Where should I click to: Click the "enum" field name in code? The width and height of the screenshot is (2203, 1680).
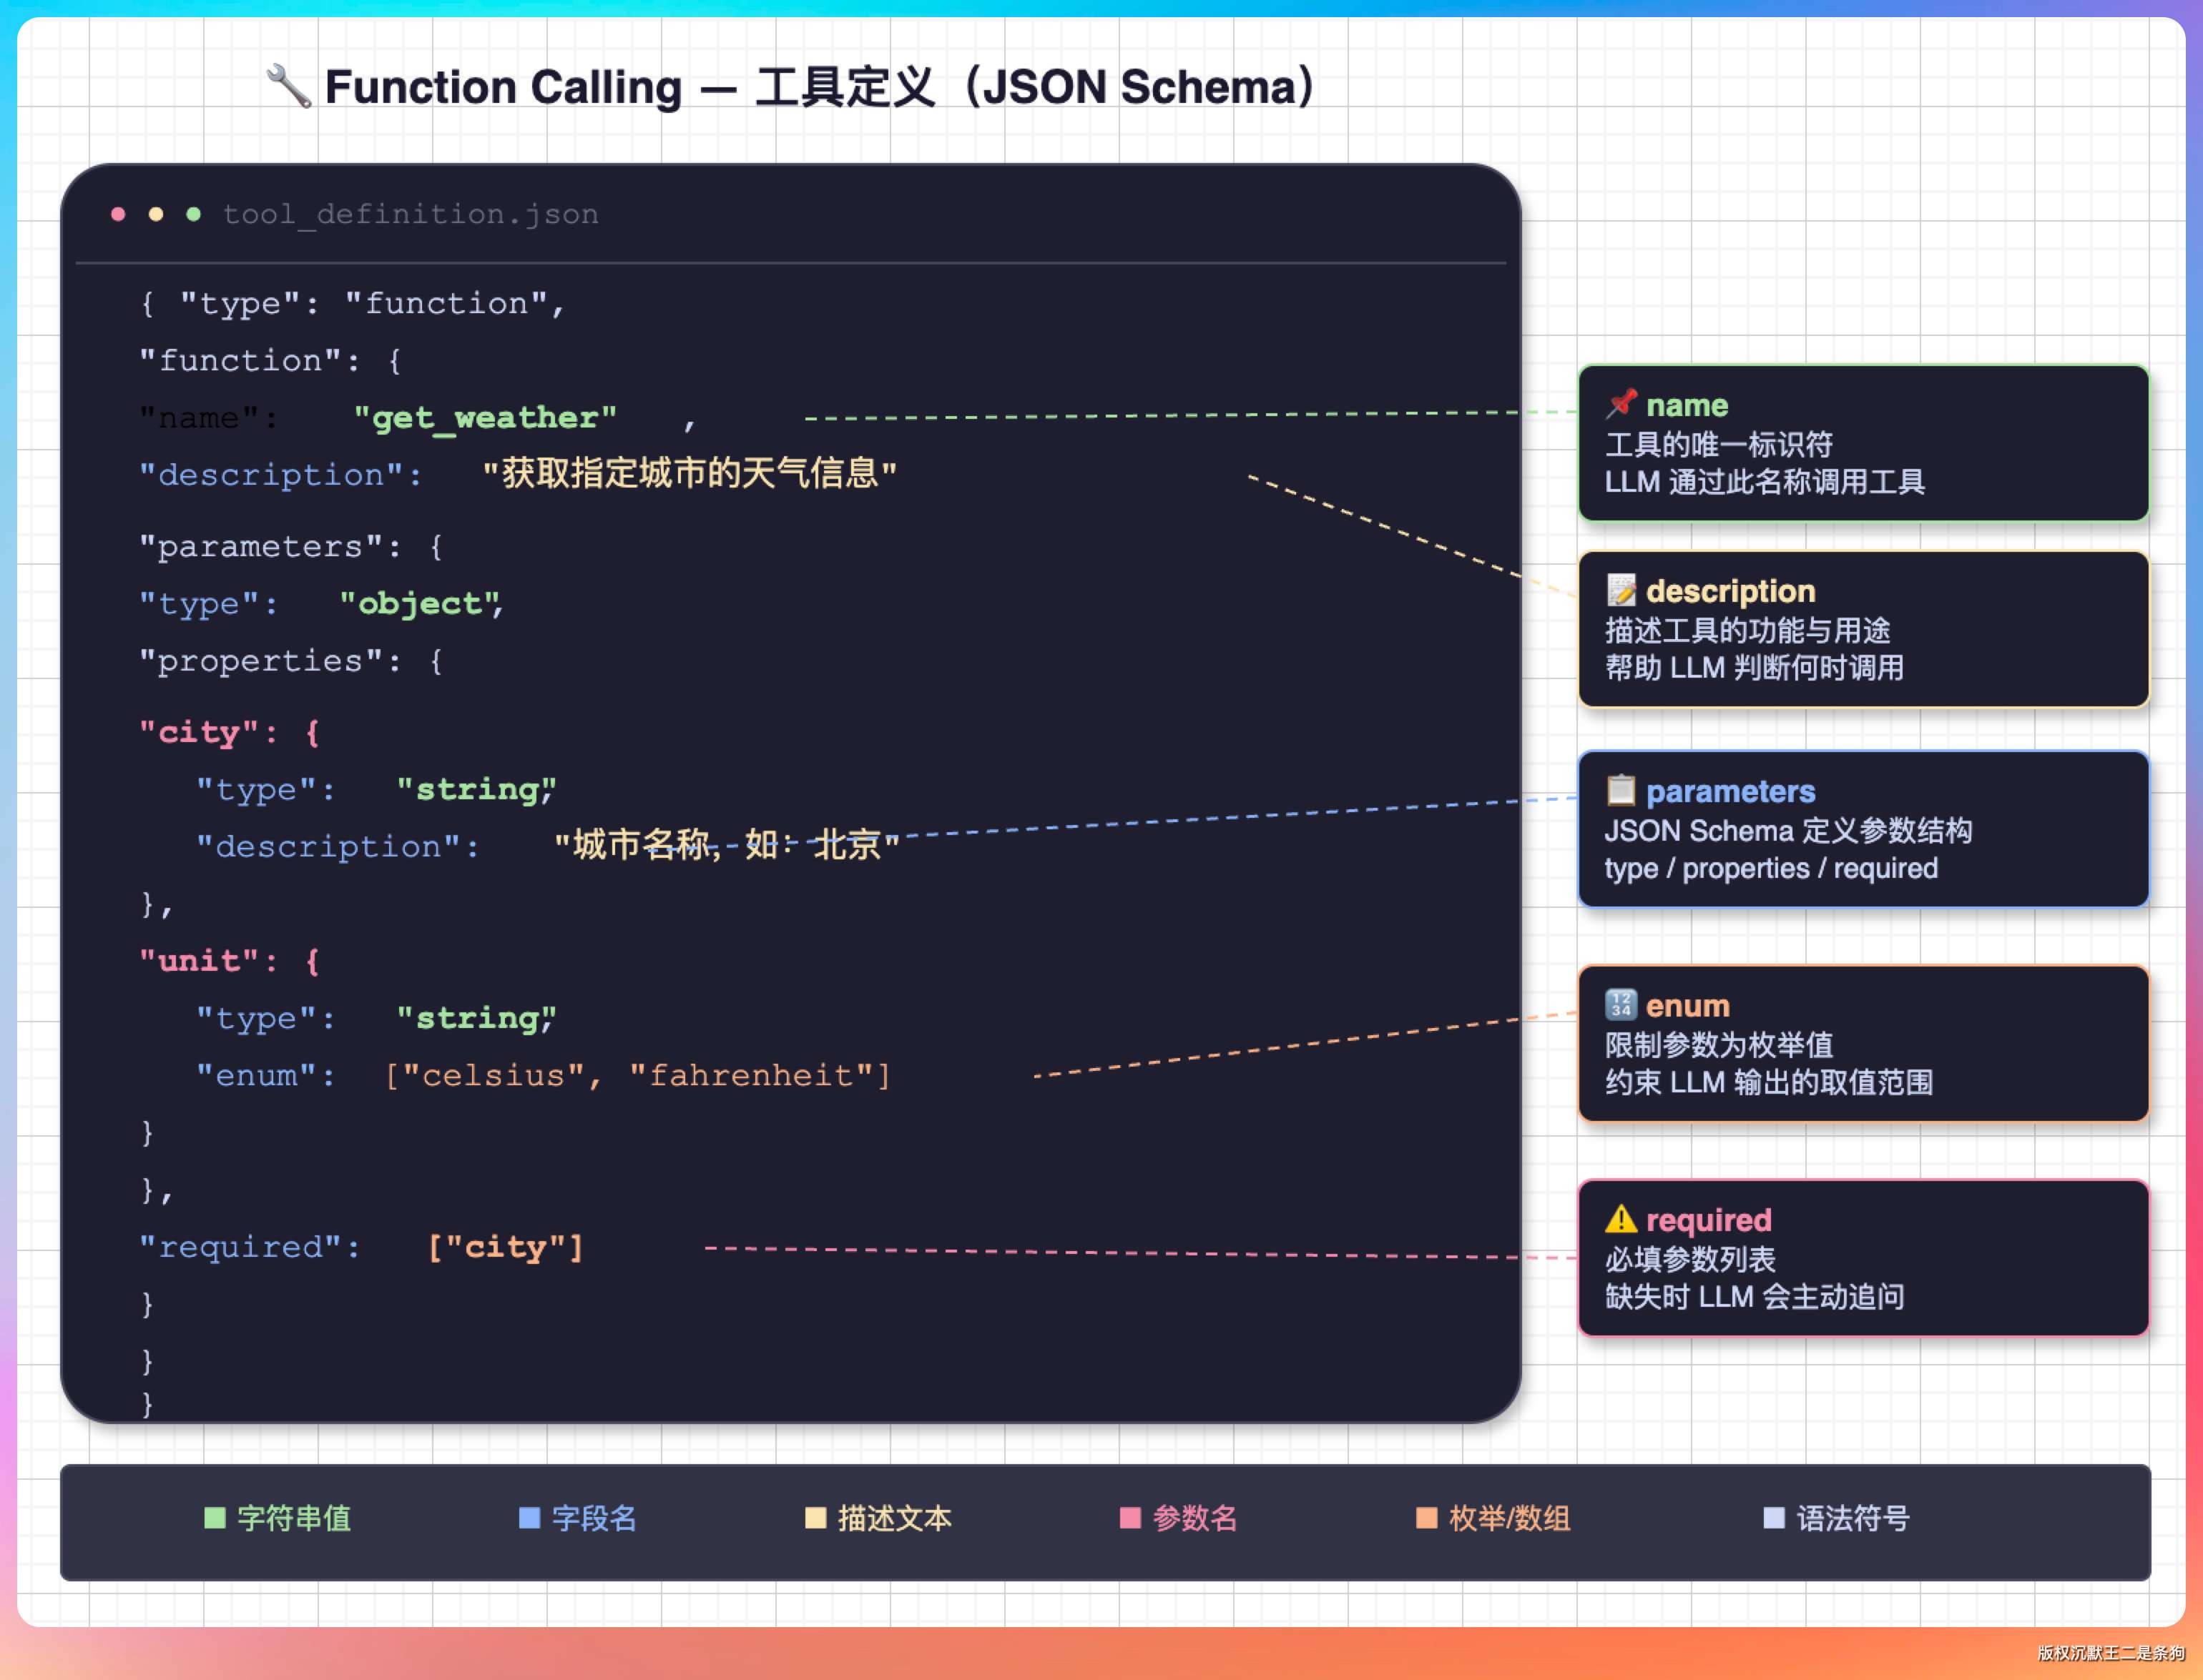[x=257, y=1075]
